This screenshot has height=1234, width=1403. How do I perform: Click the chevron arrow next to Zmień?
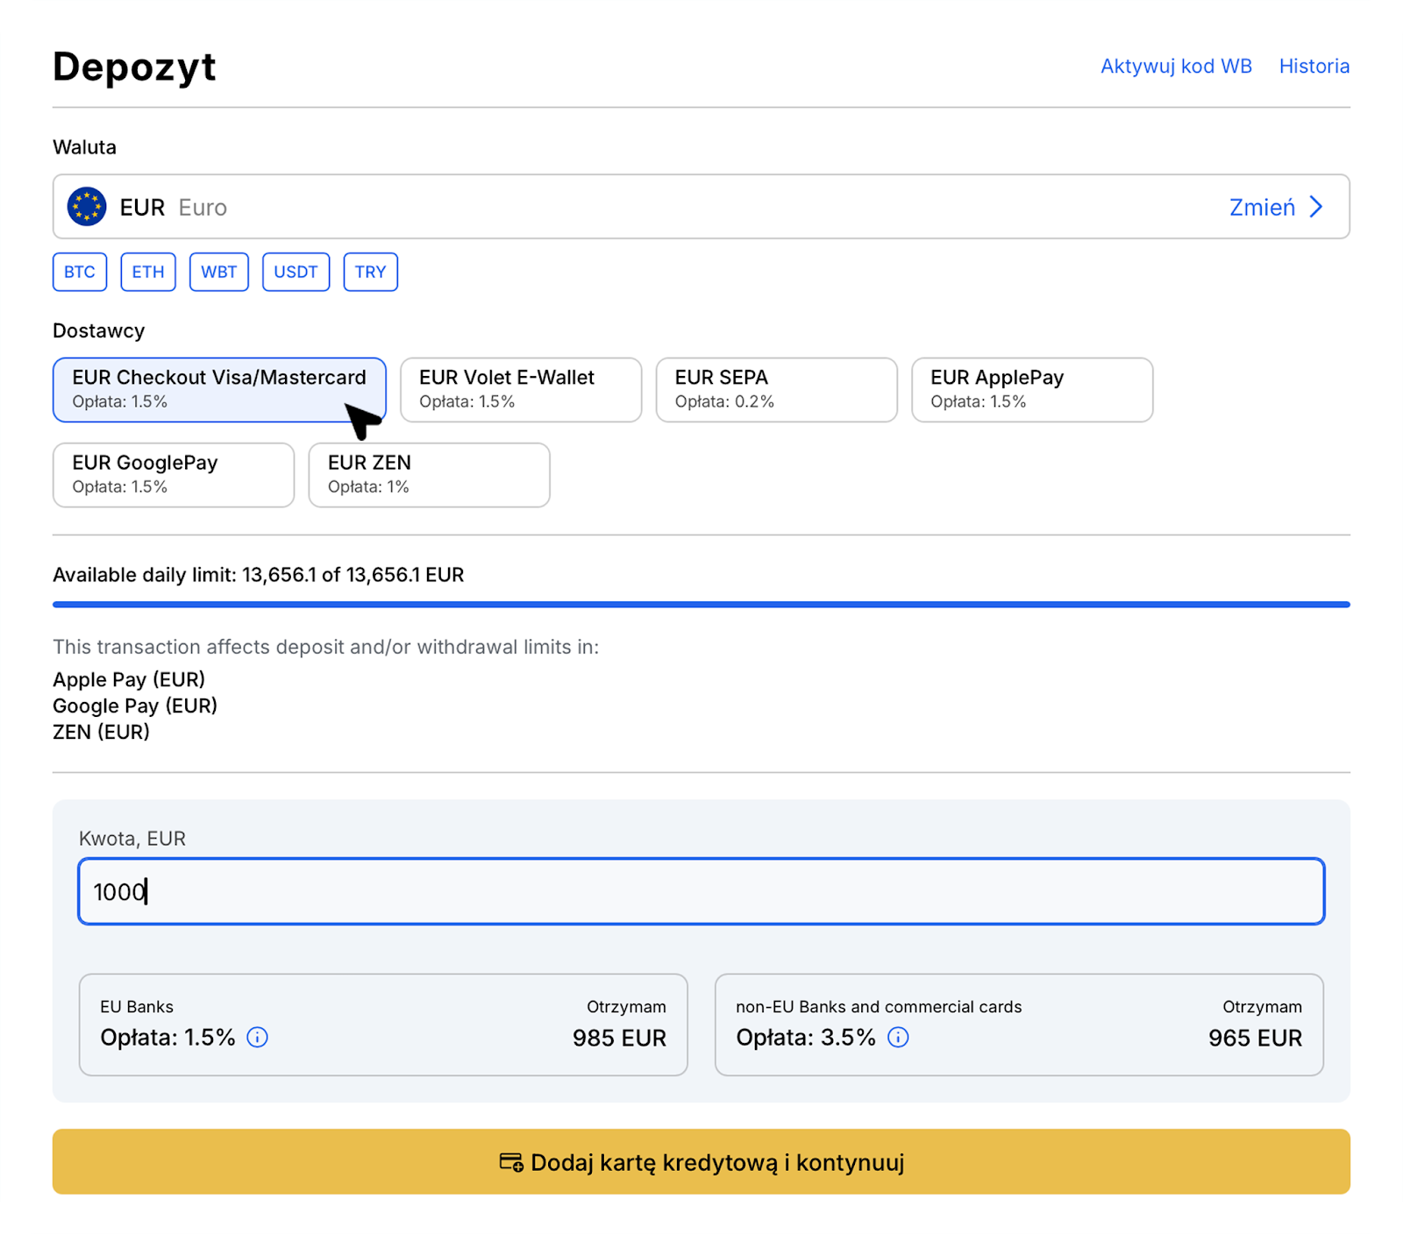pos(1316,207)
